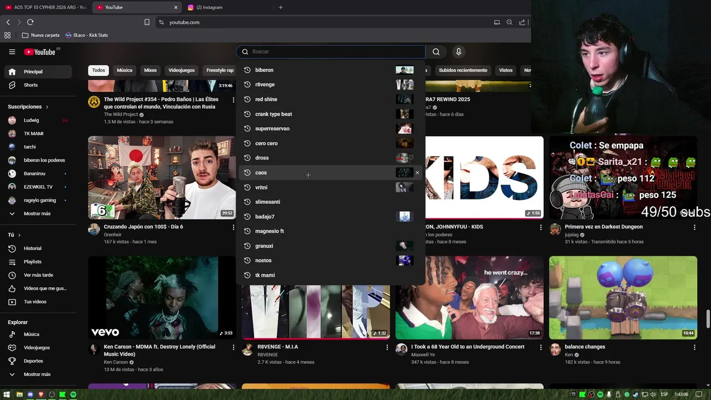
Task: Go to Principal home in sidebar
Action: pos(38,72)
